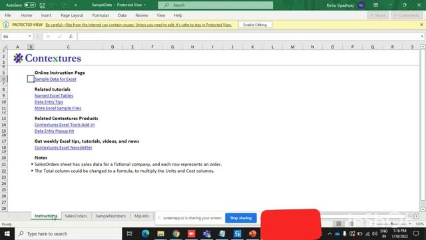The width and height of the screenshot is (426, 240).
Task: Click the Save icon in the title bar
Action: click(43, 5)
